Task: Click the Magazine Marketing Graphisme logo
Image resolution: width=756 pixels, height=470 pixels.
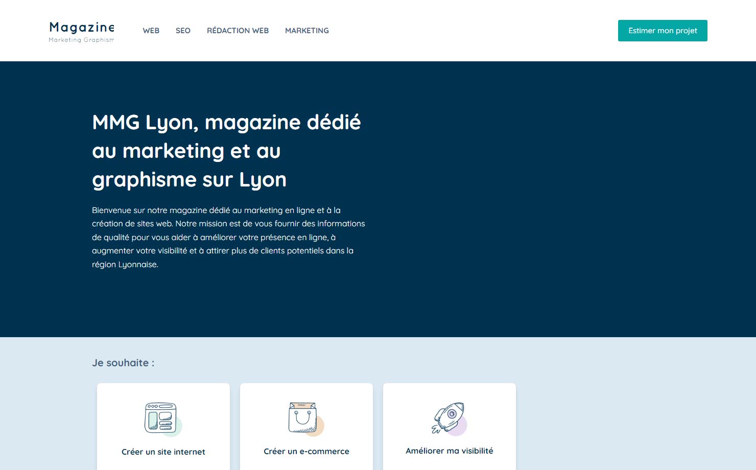Action: (x=82, y=32)
